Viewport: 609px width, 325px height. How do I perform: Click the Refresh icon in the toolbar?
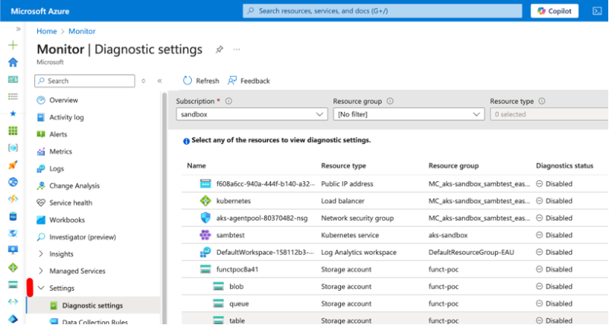coord(187,81)
